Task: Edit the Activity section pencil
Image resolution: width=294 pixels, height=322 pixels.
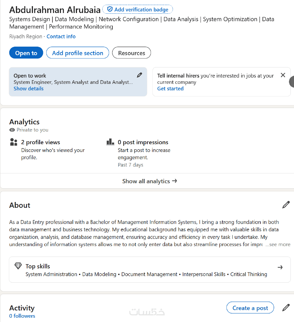Action: [286, 308]
